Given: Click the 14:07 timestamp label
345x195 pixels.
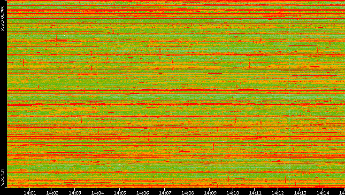Looking at the screenshot, I should pos(165,193).
